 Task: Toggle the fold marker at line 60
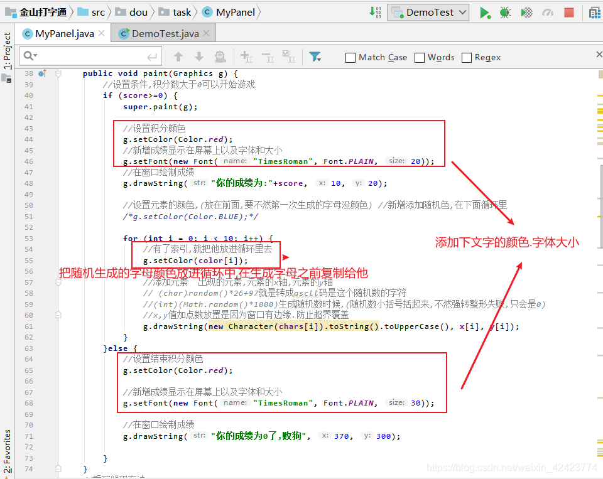(58, 315)
